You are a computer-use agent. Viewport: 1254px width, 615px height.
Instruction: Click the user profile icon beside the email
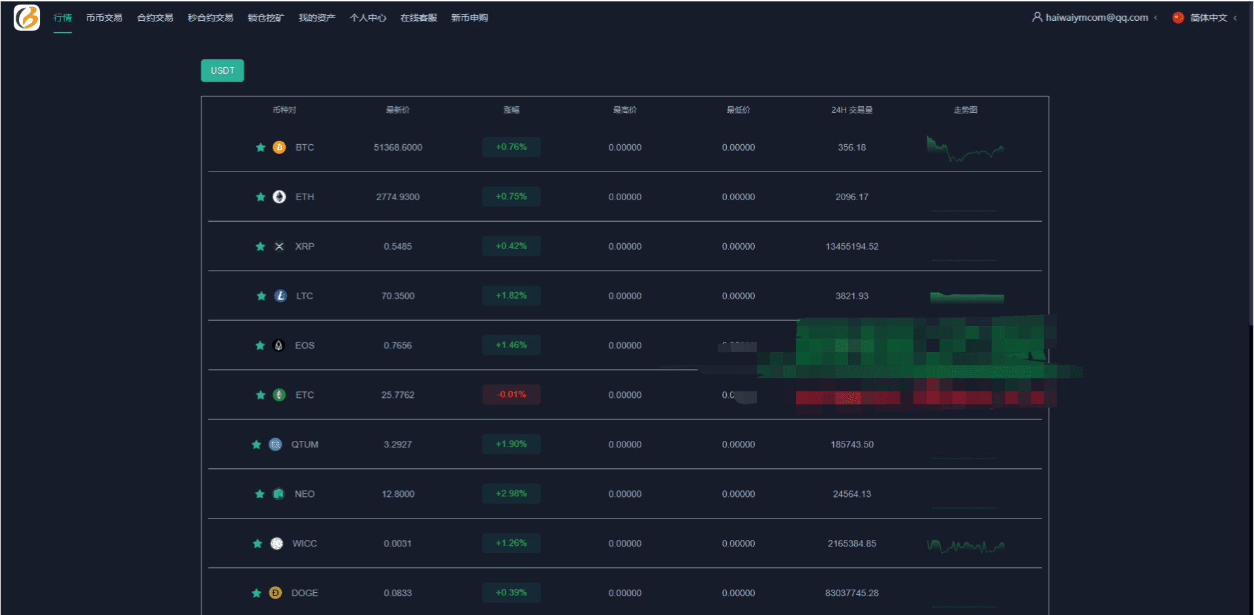click(1037, 18)
